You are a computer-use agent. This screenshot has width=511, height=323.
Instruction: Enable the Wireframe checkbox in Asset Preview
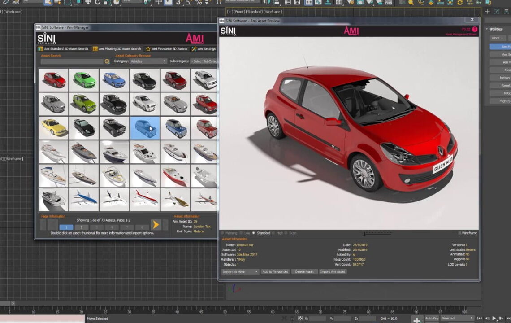pos(460,233)
